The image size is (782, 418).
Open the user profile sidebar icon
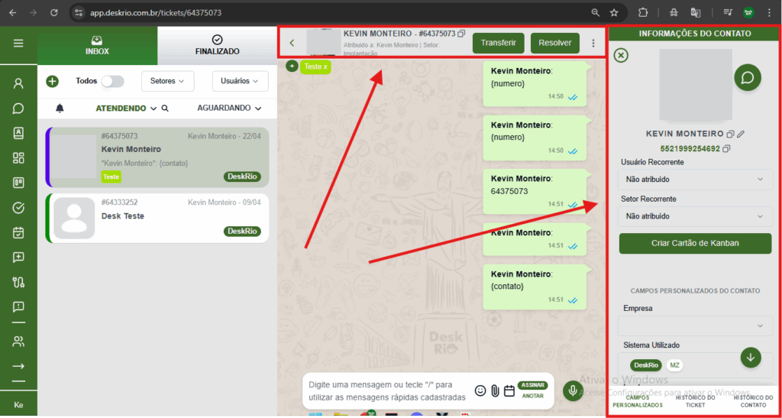pyautogui.click(x=18, y=83)
